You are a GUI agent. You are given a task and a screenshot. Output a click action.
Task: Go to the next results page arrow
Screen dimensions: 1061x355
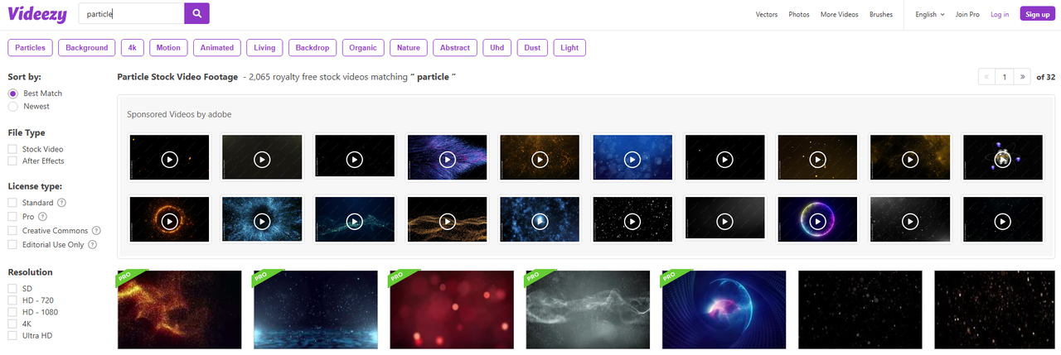click(x=1023, y=77)
